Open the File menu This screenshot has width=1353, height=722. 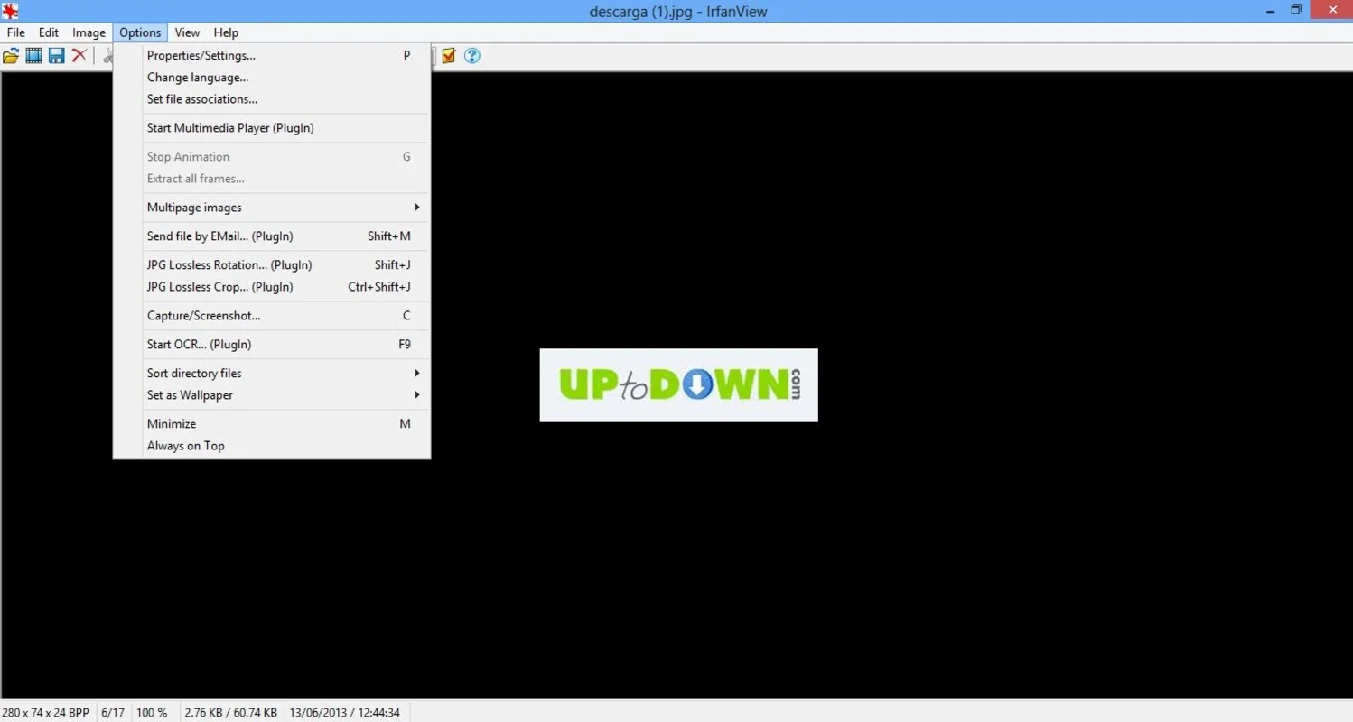click(x=15, y=32)
